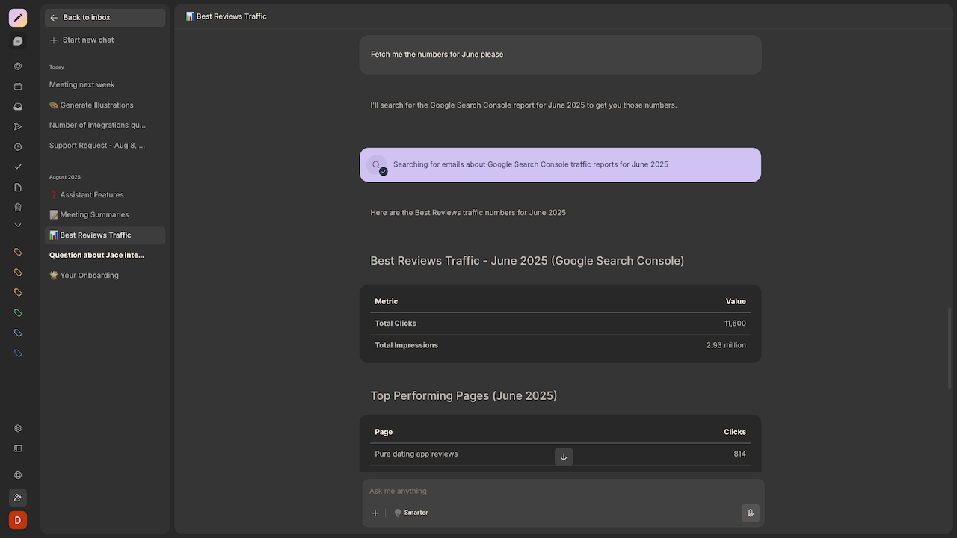Viewport: 957px width, 538px height.
Task: Toggle the sidebar panel layout icon
Action: [x=18, y=448]
